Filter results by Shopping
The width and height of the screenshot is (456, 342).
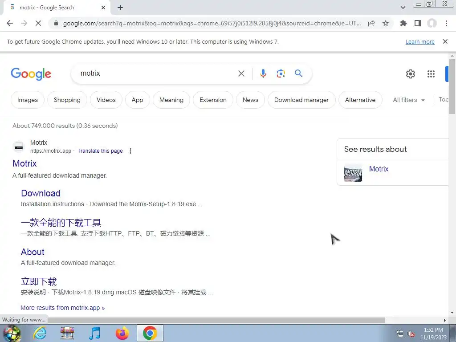(67, 100)
